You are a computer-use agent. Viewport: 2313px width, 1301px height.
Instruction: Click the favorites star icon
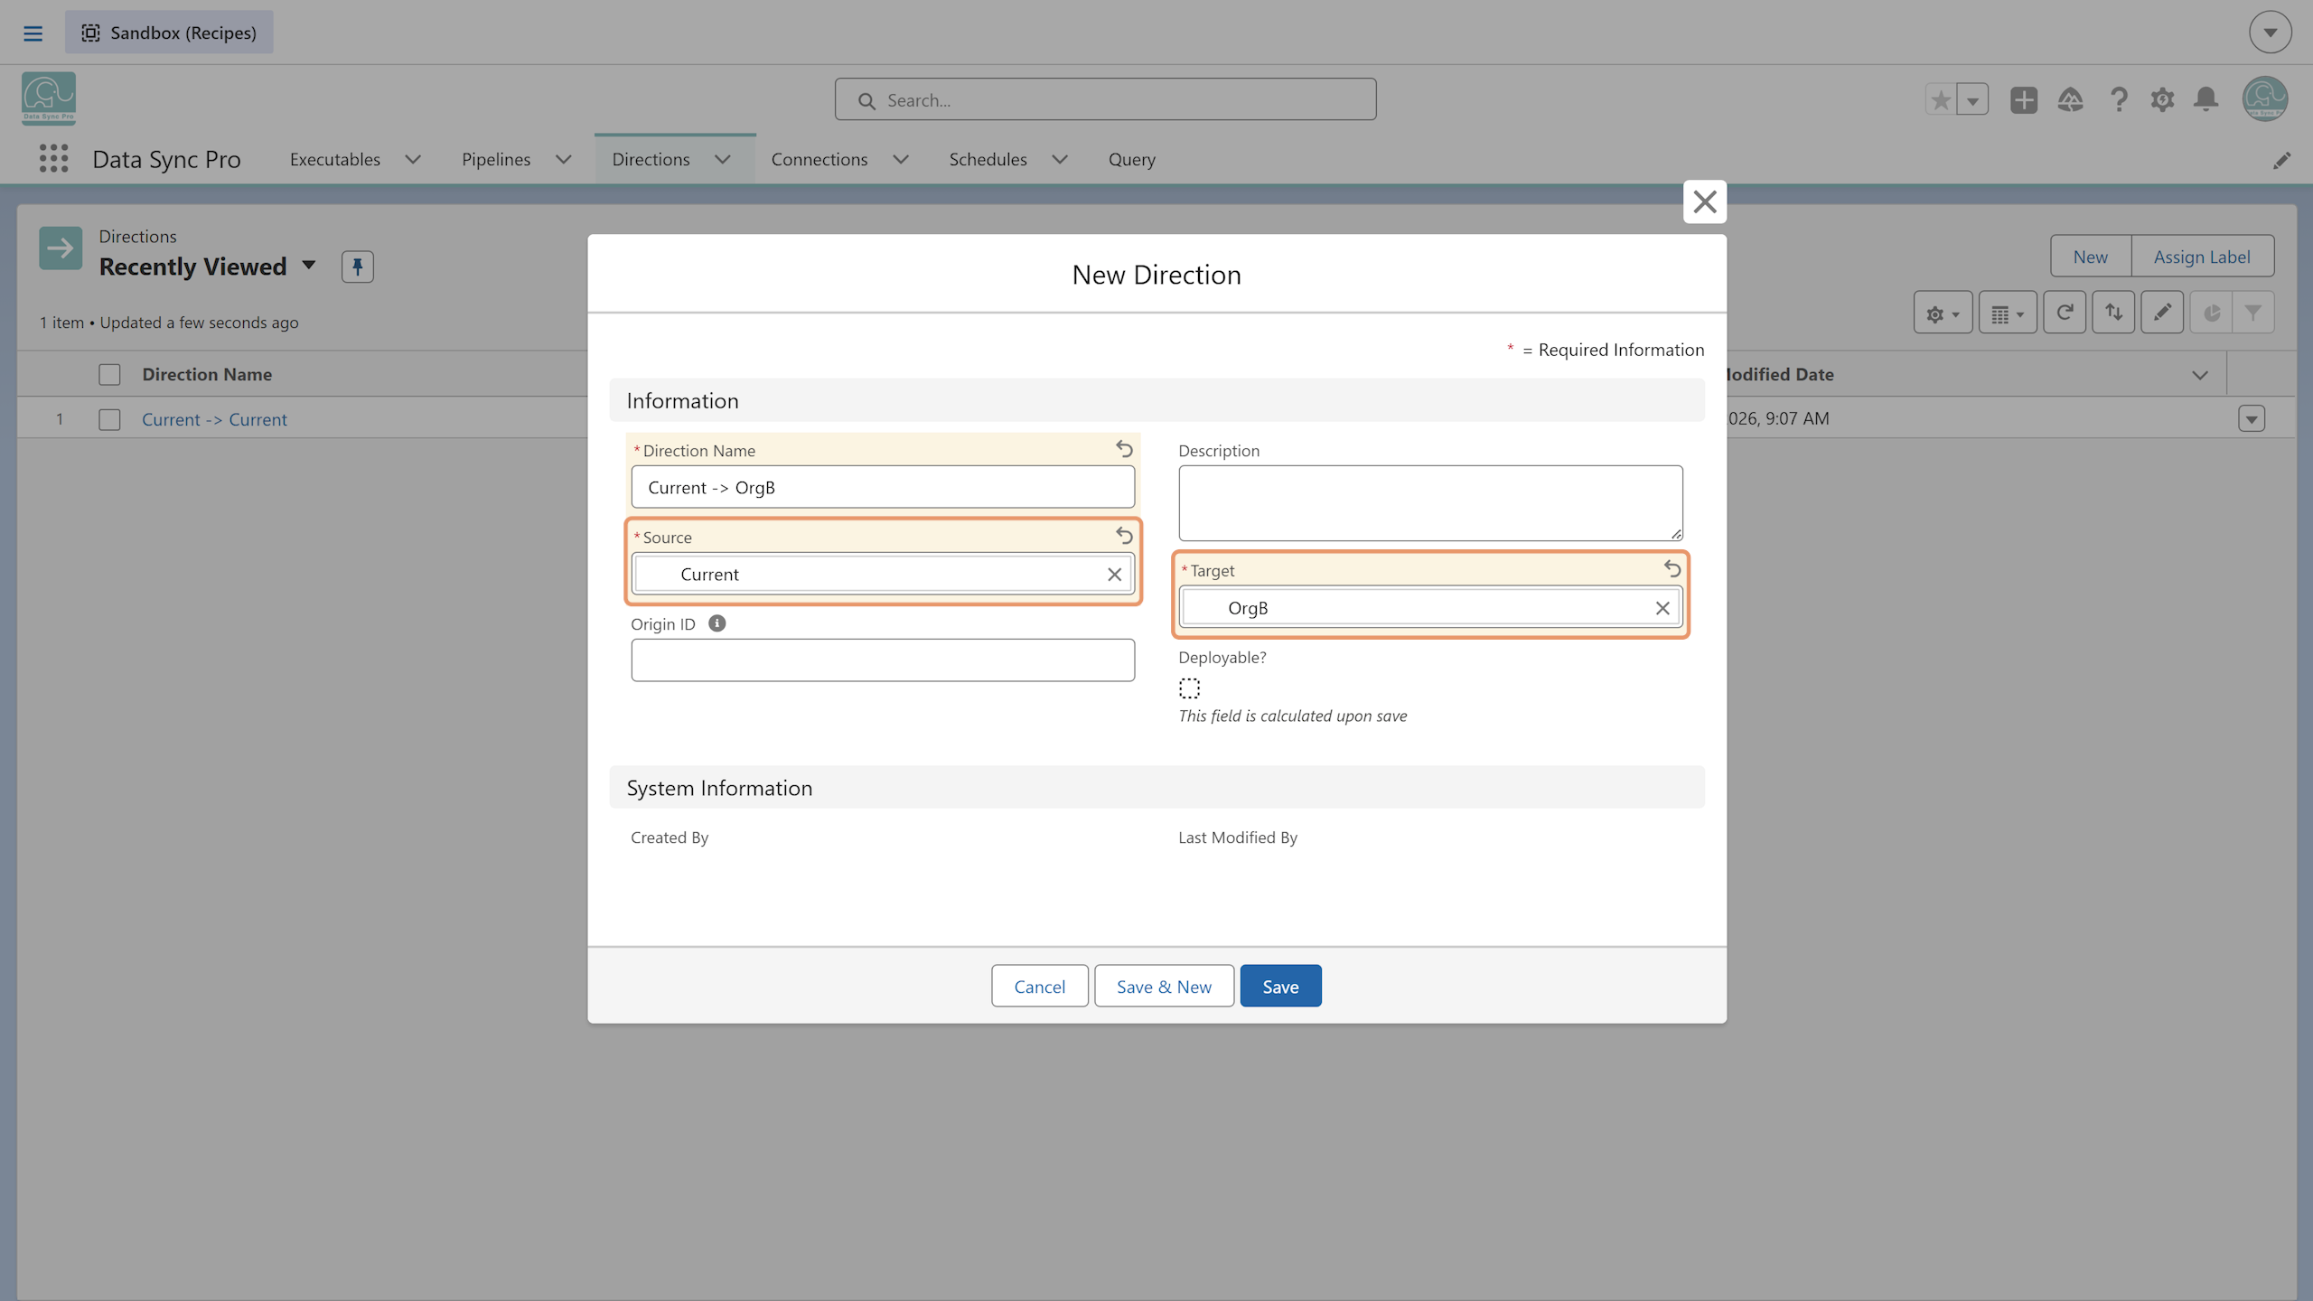point(1941,99)
